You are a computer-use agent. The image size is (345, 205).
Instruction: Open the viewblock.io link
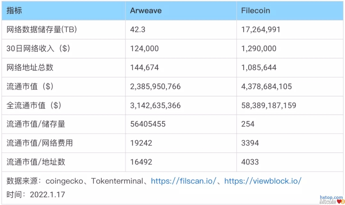pos(263,181)
